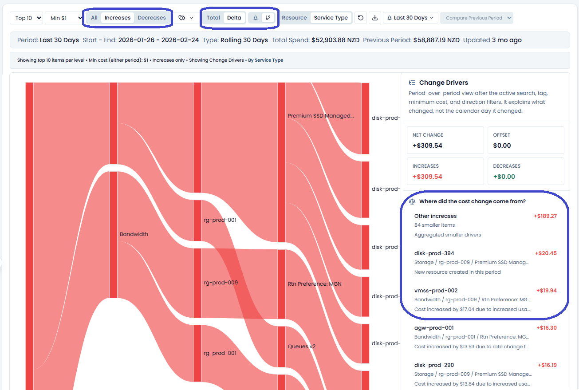
Task: Open the Compare Previous Period dropdown
Action: pos(477,18)
